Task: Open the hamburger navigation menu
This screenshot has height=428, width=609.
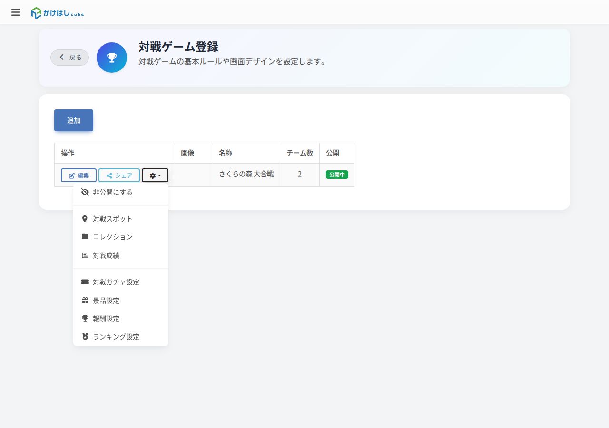Action: coord(16,12)
